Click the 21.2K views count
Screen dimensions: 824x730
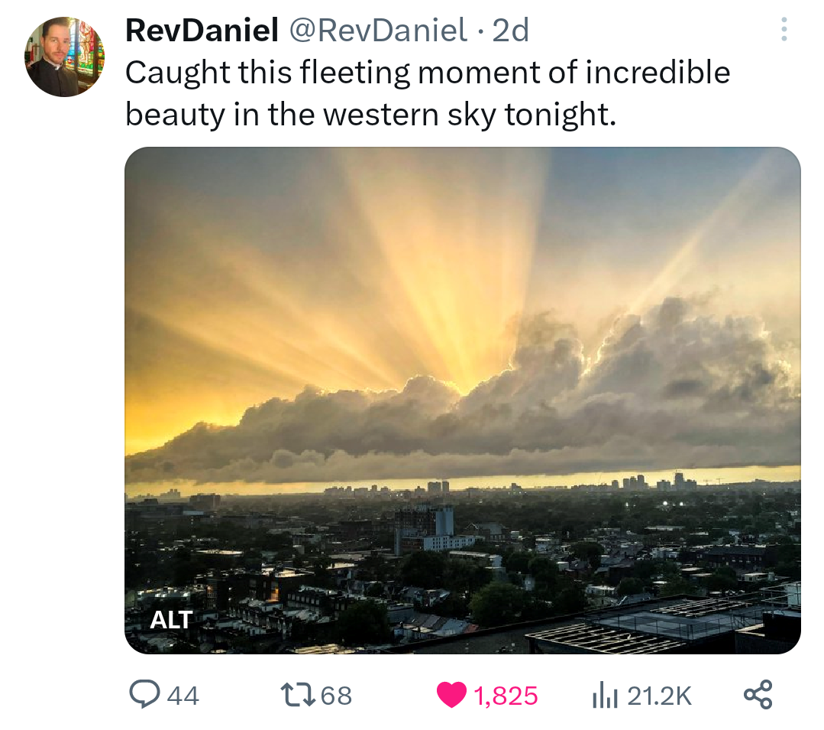pyautogui.click(x=659, y=696)
